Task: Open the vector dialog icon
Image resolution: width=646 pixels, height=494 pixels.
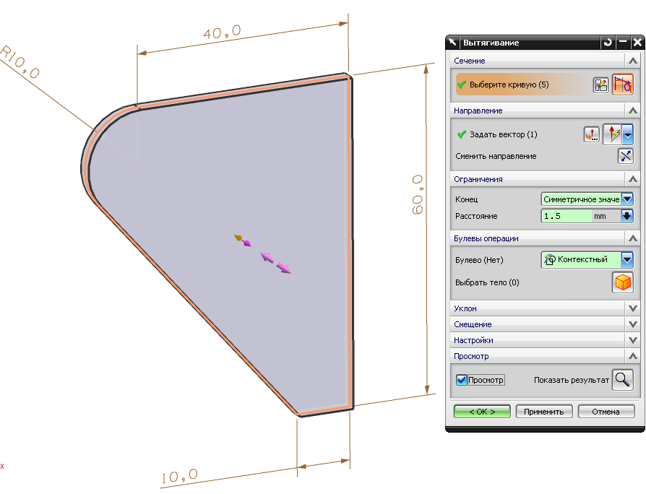Action: tap(592, 134)
